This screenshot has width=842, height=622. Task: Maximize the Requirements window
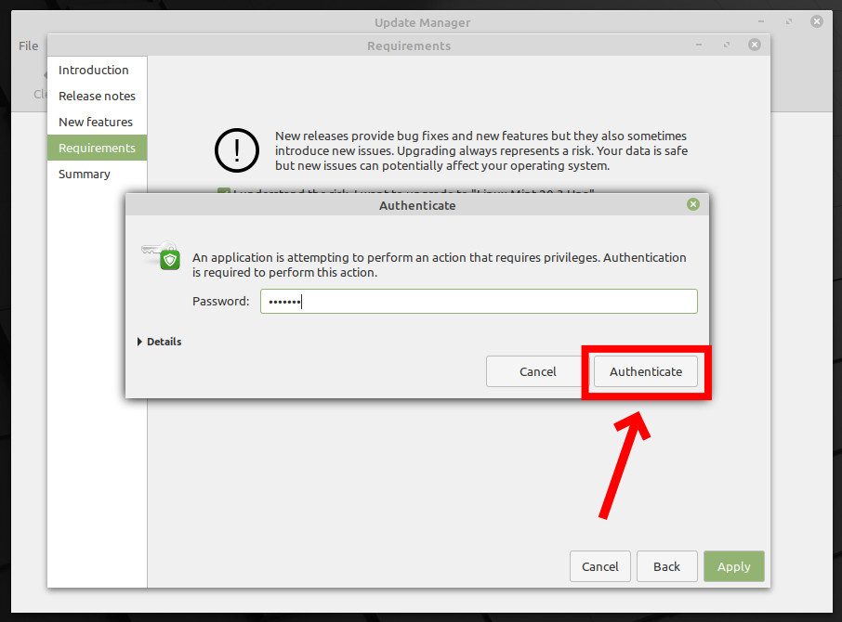[727, 45]
